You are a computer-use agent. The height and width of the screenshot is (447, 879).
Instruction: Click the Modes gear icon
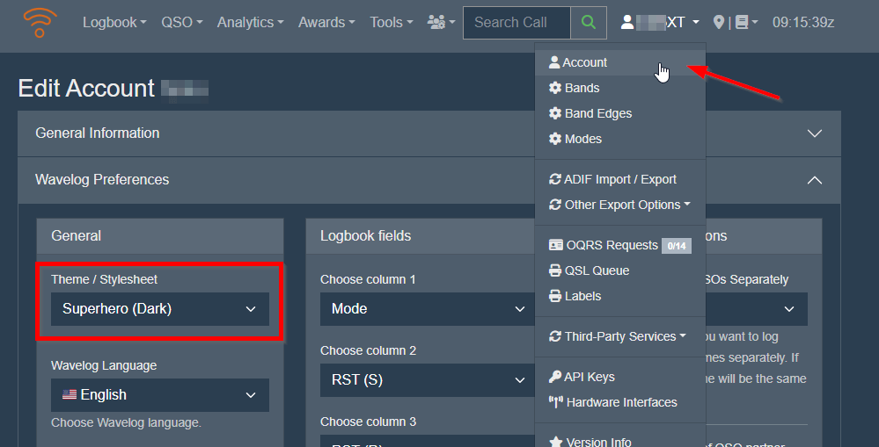555,139
